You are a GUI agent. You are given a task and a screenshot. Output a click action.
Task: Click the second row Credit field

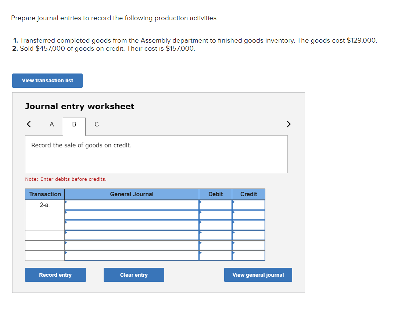tap(248, 215)
